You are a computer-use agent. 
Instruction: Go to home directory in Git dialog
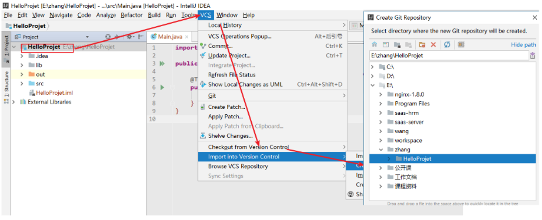(374, 45)
